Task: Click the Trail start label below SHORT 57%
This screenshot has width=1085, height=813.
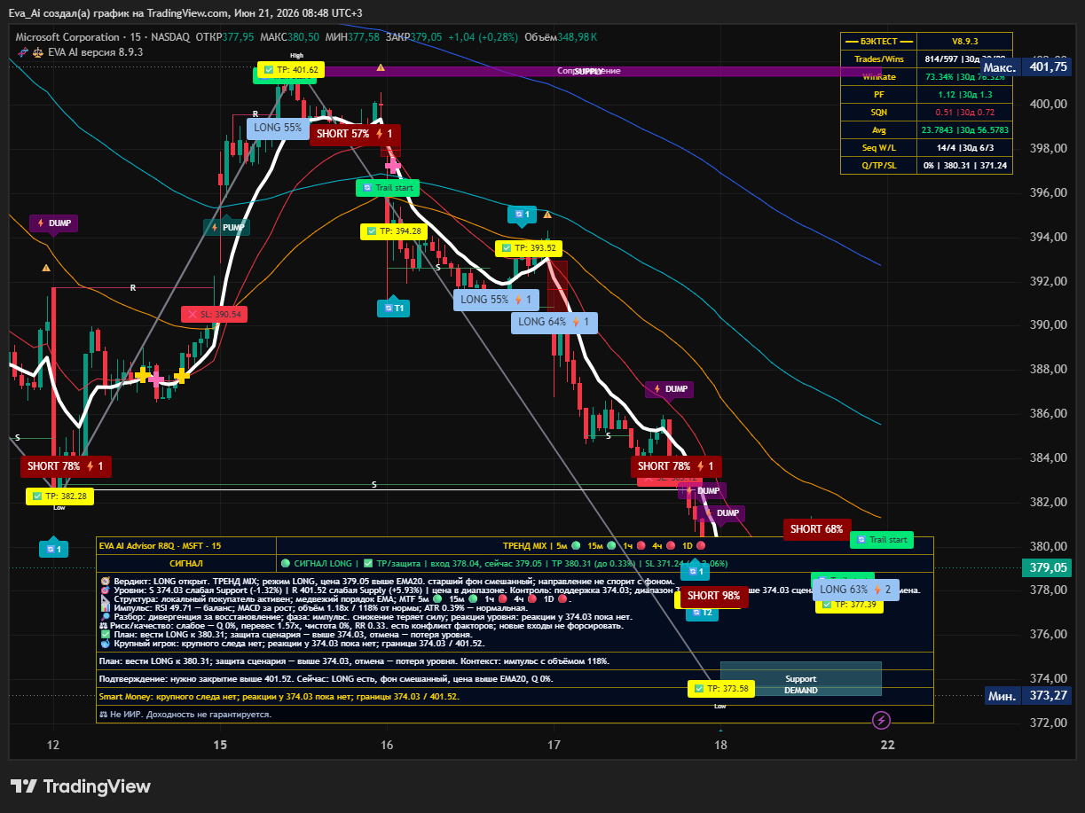Action: (389, 188)
